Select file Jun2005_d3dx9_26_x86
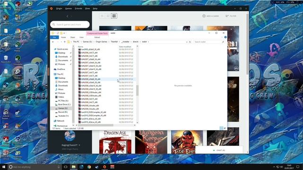The height and width of the screenshot is (170, 303). pyautogui.click(x=90, y=49)
